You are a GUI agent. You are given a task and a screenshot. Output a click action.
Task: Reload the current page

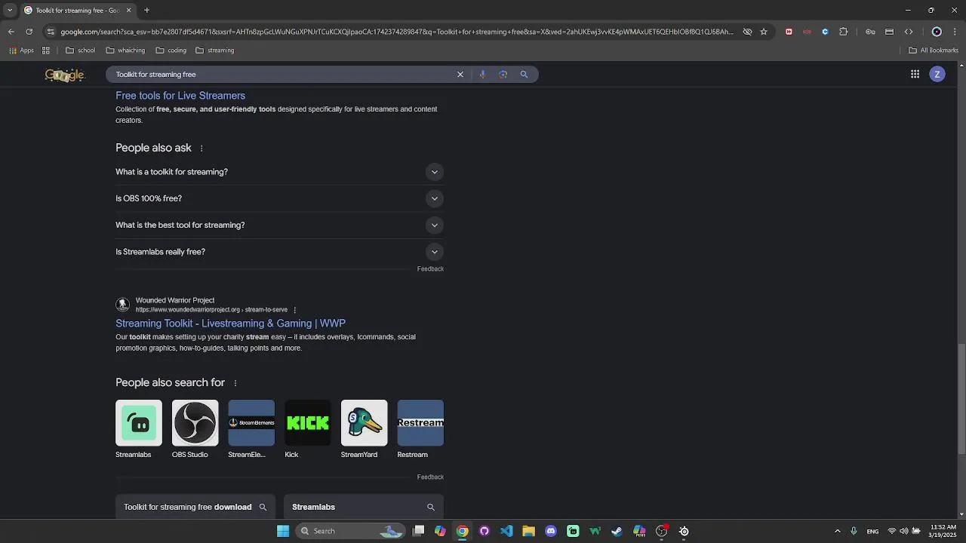[29, 32]
